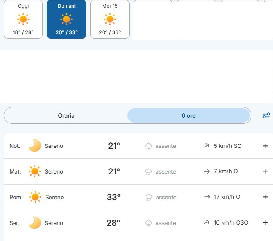
Task: Expand the Pom. row details
Action: tap(265, 197)
